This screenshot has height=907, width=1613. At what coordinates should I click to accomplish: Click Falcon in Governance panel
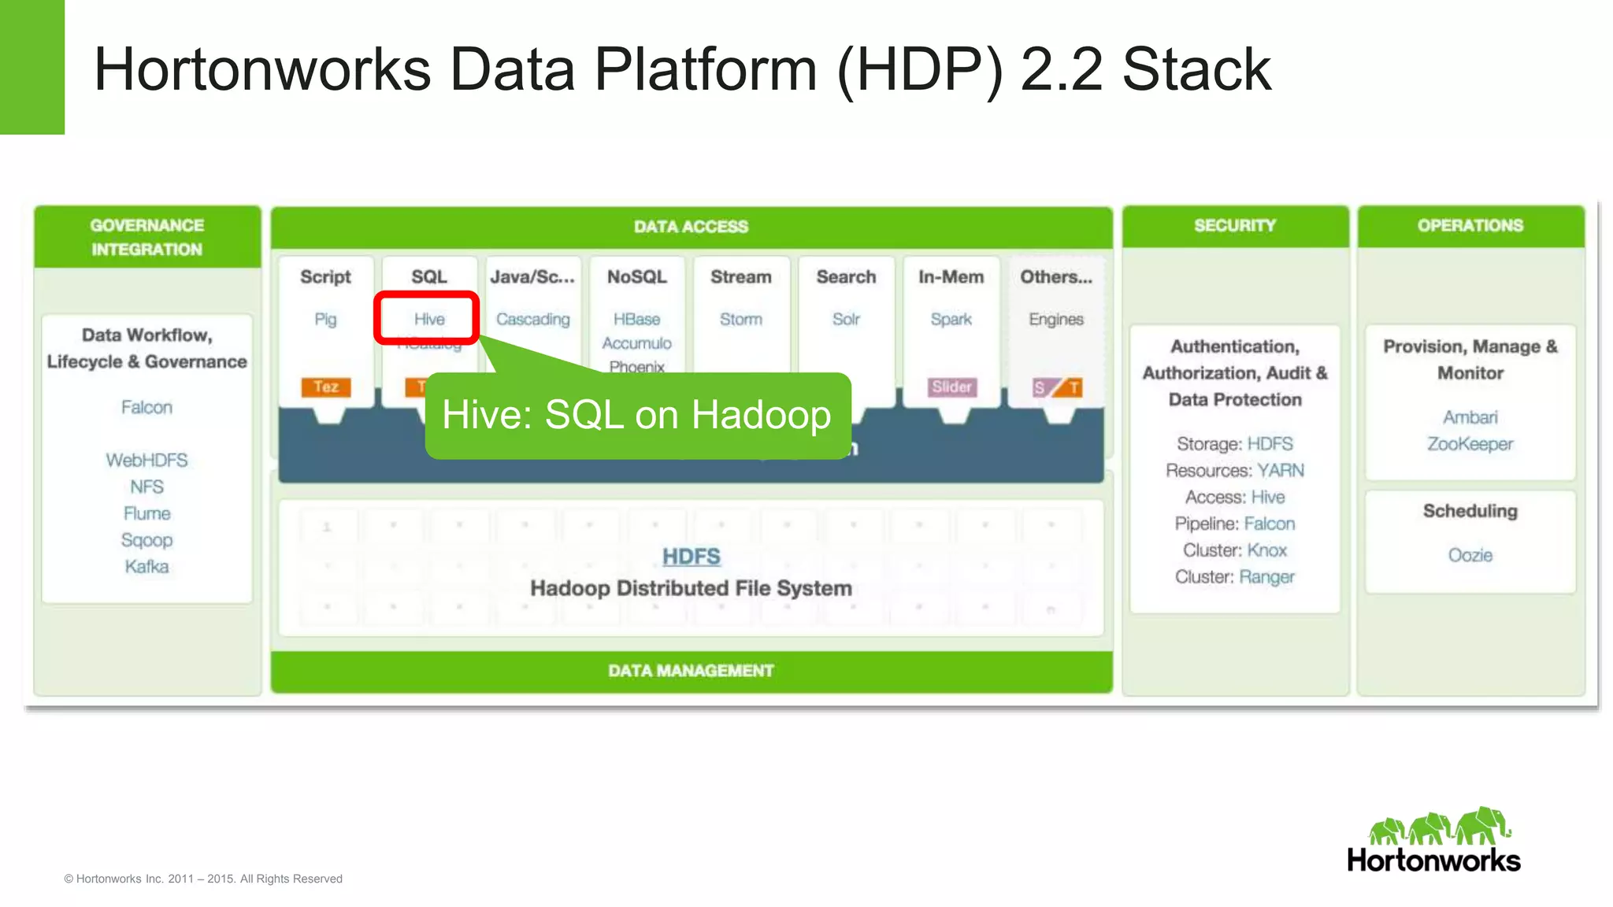146,407
